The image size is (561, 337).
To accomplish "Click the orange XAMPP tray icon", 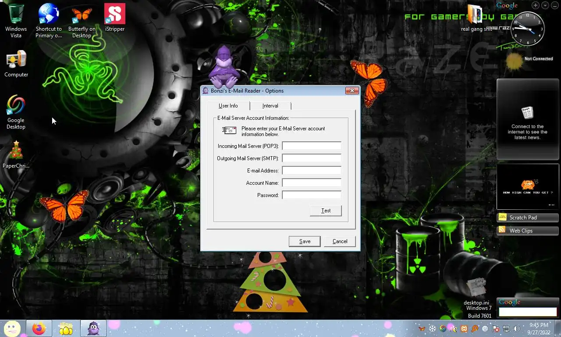I will tap(464, 329).
